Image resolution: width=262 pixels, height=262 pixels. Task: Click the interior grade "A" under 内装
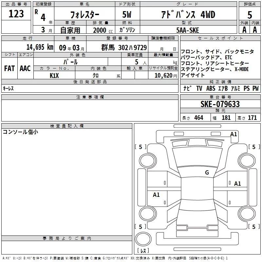click(255, 30)
